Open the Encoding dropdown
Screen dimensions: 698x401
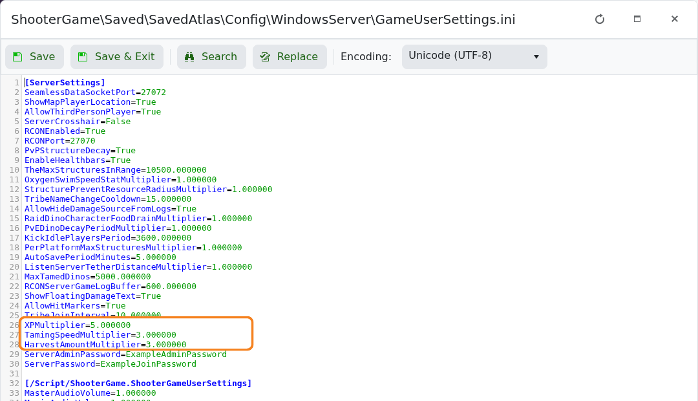[x=474, y=56]
